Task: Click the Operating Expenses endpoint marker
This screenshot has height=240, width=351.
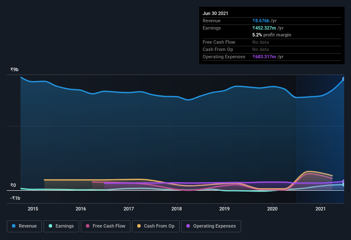Action: [x=344, y=181]
